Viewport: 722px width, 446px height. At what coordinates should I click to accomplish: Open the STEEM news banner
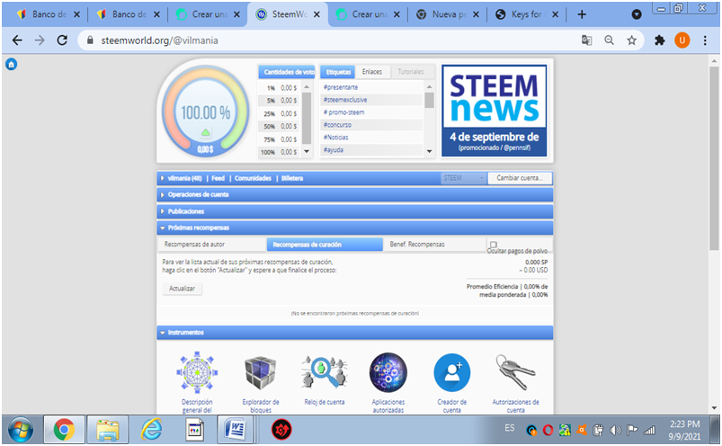pyautogui.click(x=495, y=111)
